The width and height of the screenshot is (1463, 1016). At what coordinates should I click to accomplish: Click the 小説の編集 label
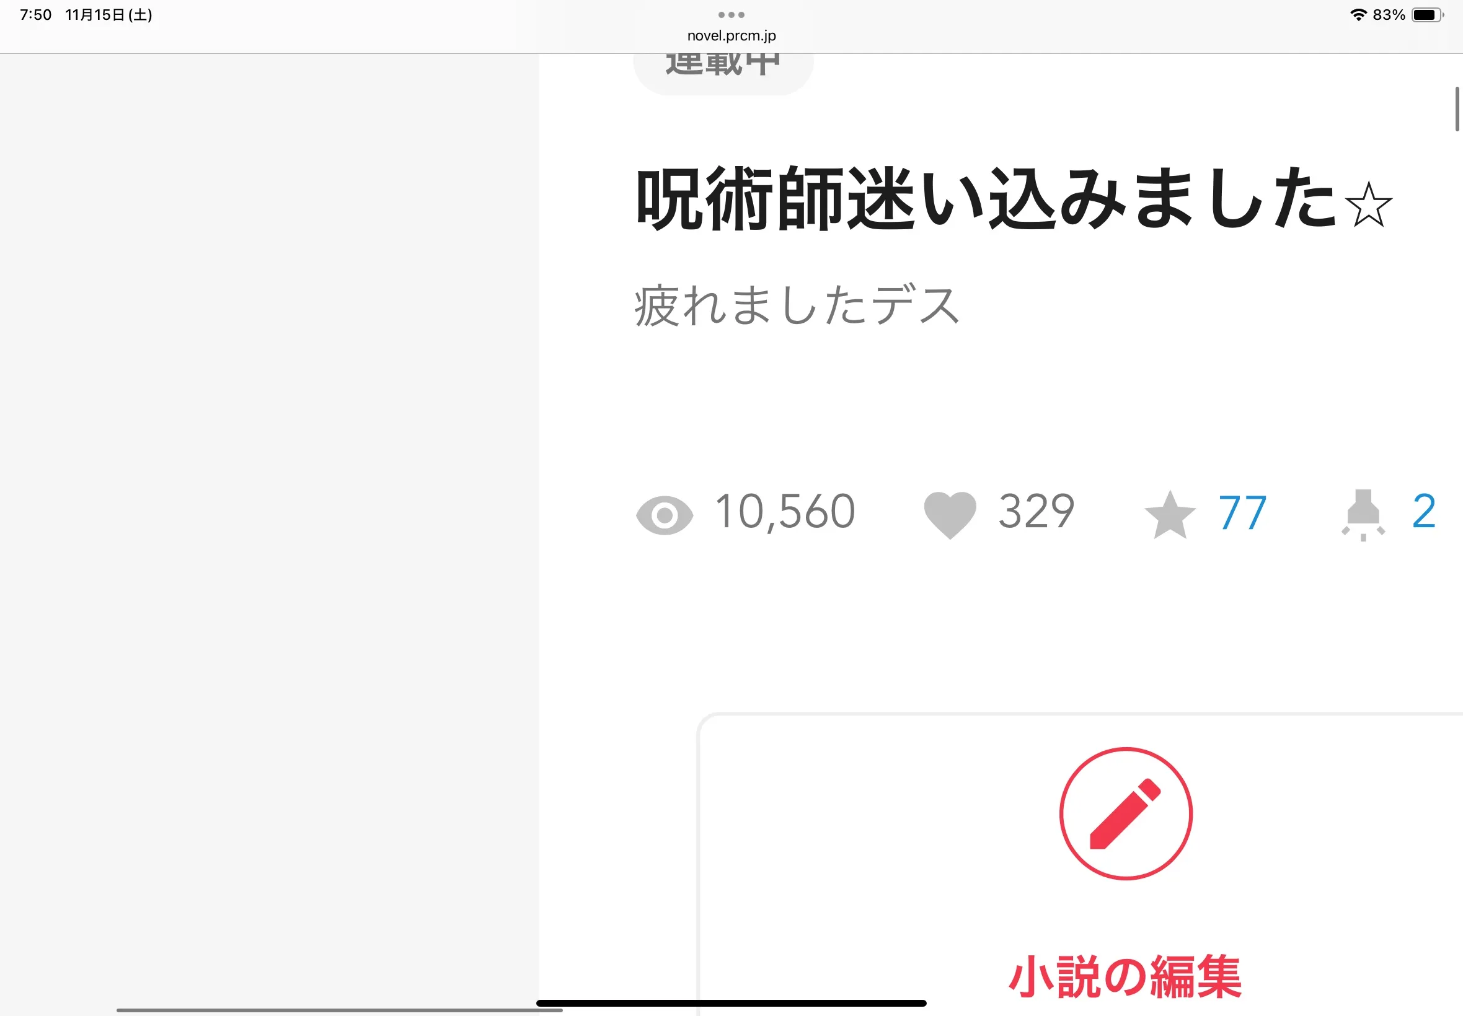(x=1125, y=977)
